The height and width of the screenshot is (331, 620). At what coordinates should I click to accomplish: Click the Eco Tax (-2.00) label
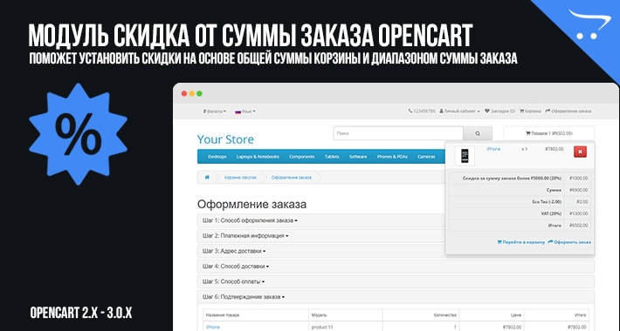click(547, 201)
